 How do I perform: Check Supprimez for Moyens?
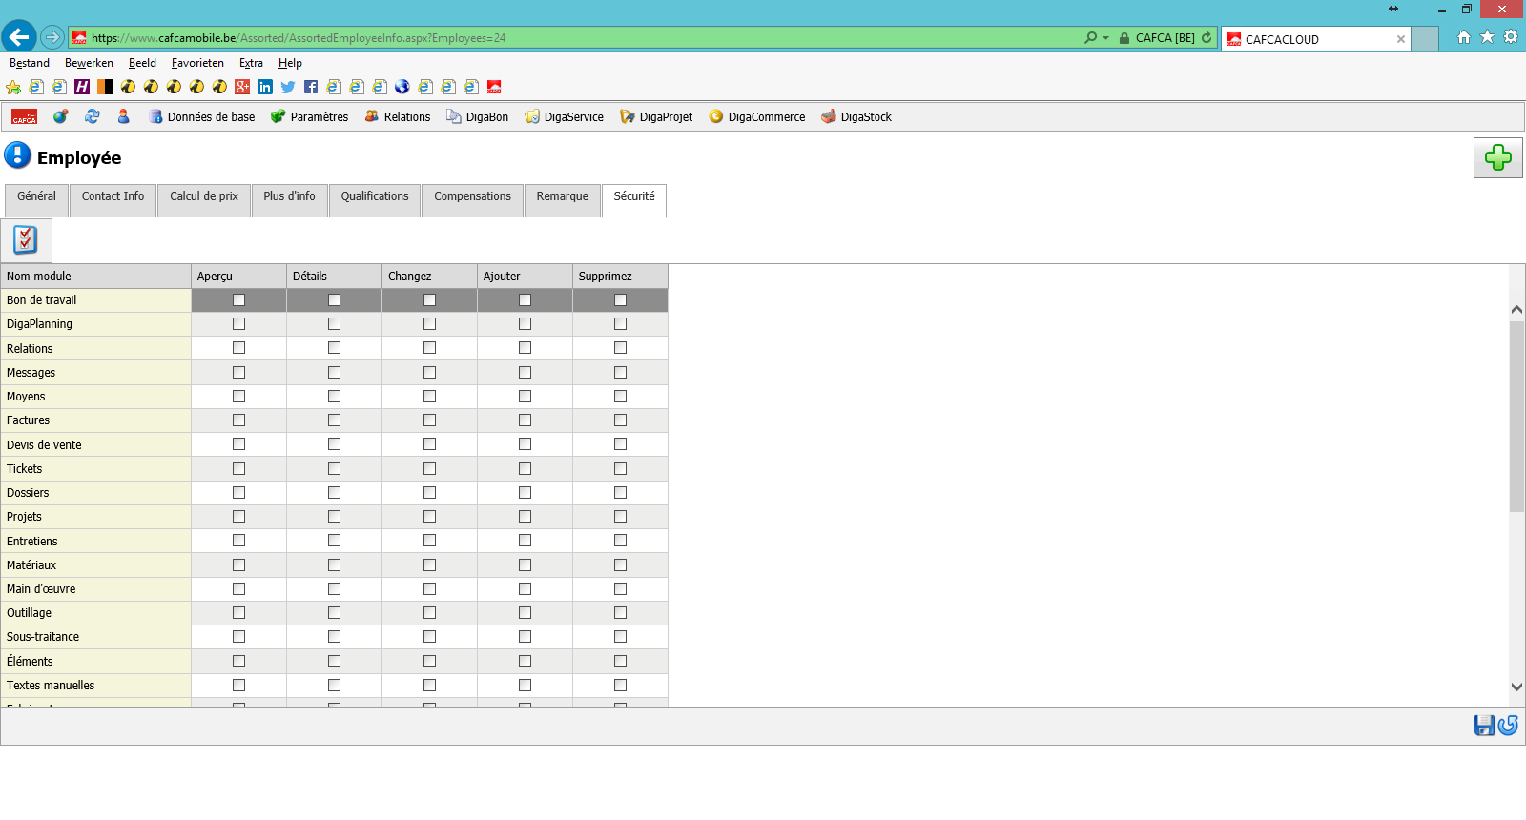click(x=620, y=397)
